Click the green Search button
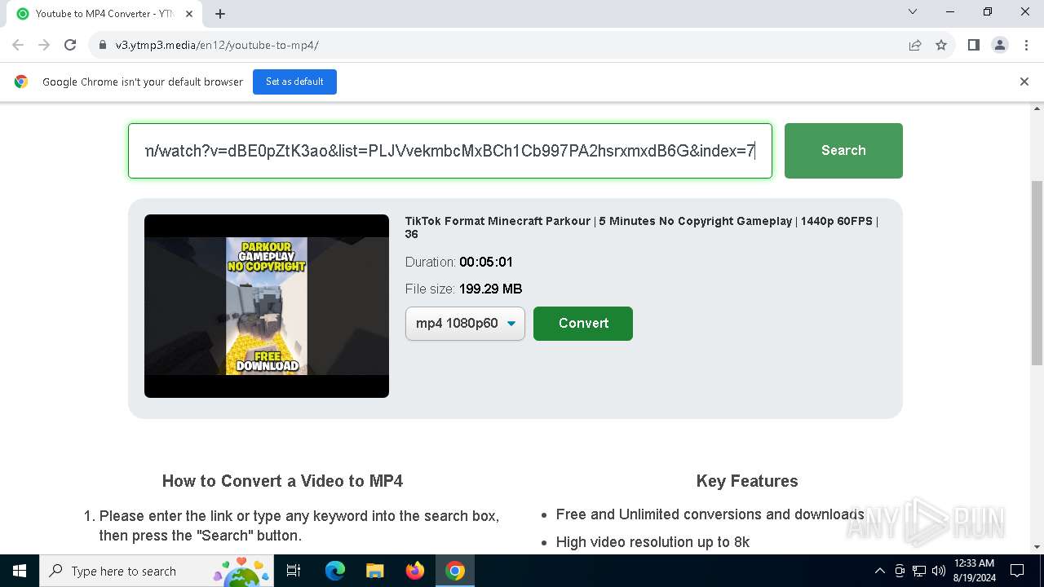The width and height of the screenshot is (1044, 587). pos(843,151)
